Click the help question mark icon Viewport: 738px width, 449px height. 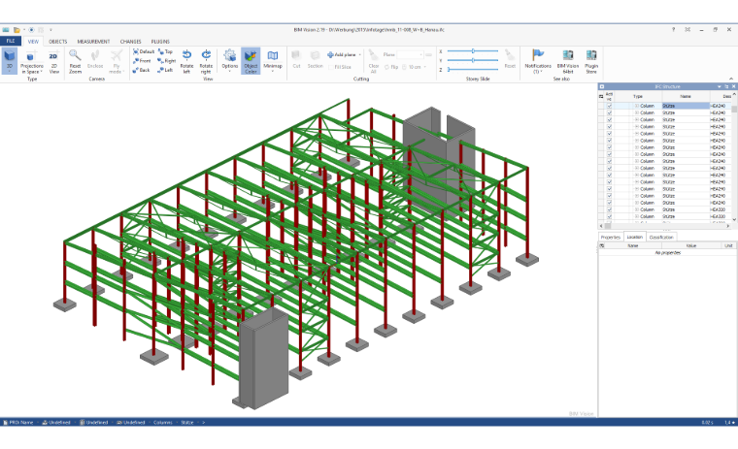point(673,29)
